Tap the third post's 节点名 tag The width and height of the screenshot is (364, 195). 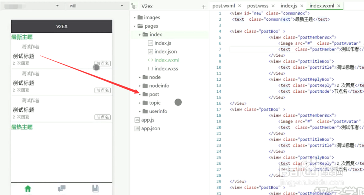coord(103,117)
